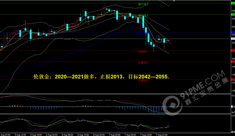Viewport: 235px width, 136px height.
Task: Click the 7 Aug 03:00 time label
Action: (115, 135)
